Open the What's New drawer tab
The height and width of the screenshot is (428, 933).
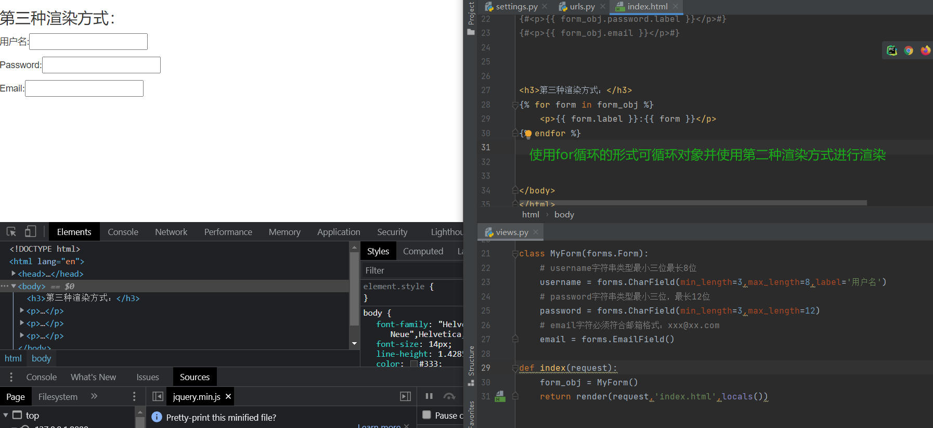coord(93,377)
